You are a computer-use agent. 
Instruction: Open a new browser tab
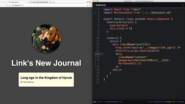[x=53, y=2]
